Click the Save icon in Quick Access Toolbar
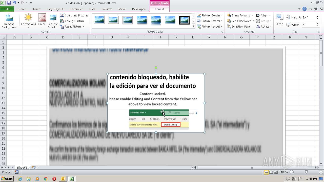The width and height of the screenshot is (324, 182). coord(9,3)
